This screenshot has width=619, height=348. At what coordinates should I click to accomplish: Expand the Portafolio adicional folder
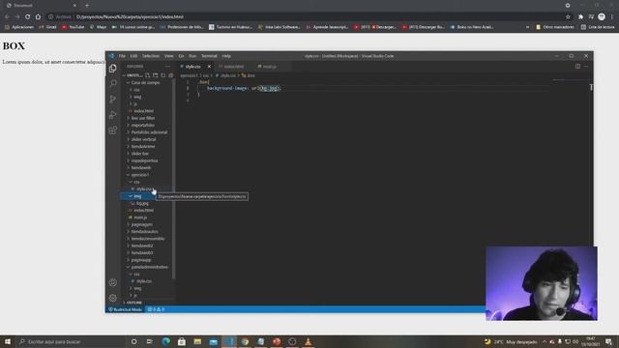coord(149,132)
